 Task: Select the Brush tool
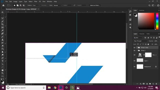[2, 37]
